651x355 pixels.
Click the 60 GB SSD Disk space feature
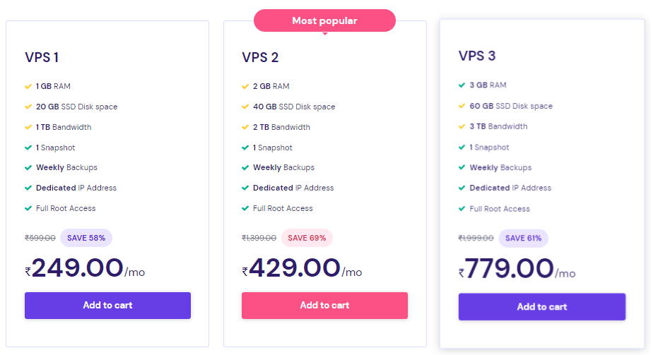click(x=510, y=106)
